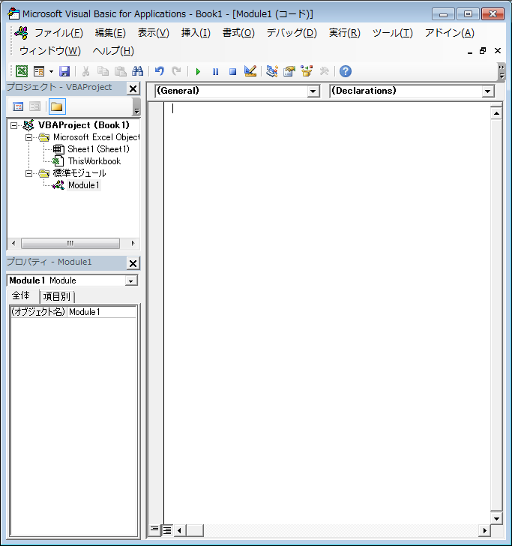Open the 実行(R) menu
512x546 pixels.
(x=345, y=33)
